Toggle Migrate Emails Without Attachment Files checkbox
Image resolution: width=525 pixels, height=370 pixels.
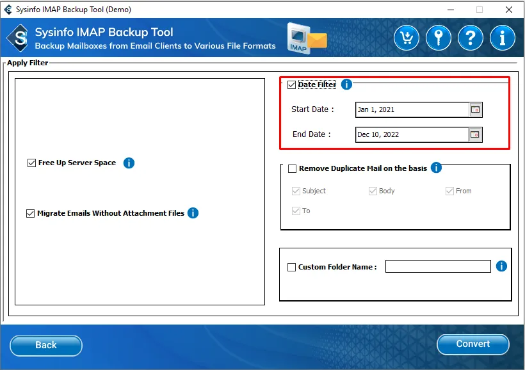(31, 213)
